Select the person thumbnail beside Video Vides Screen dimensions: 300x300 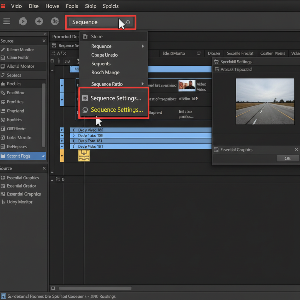pos(187,86)
